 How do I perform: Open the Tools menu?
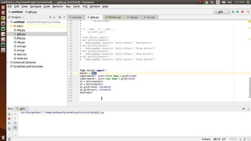[x=76, y=7]
